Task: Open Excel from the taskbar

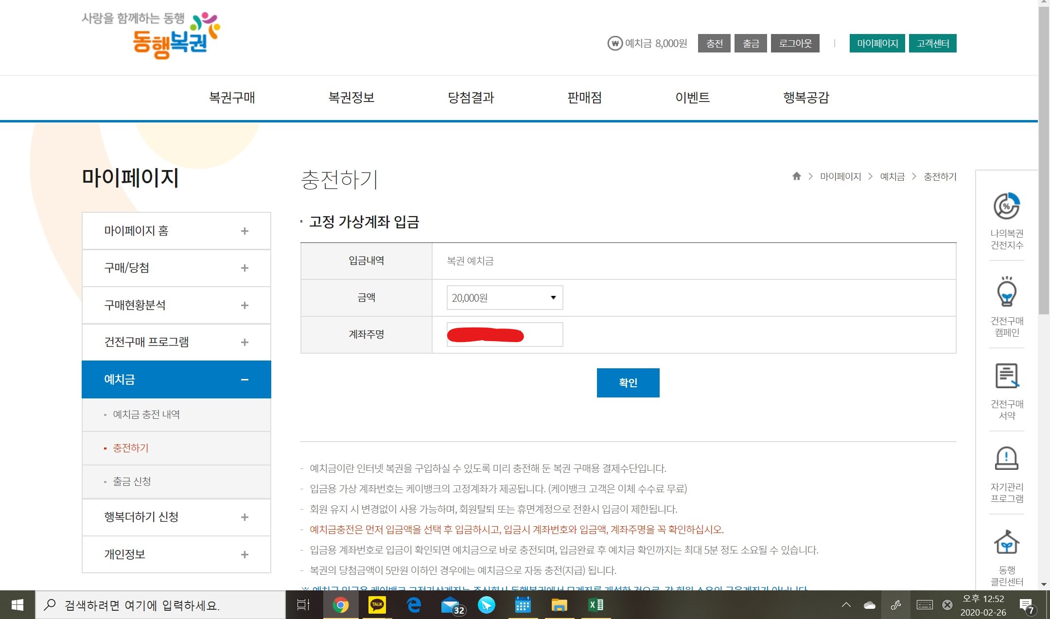Action: point(595,605)
